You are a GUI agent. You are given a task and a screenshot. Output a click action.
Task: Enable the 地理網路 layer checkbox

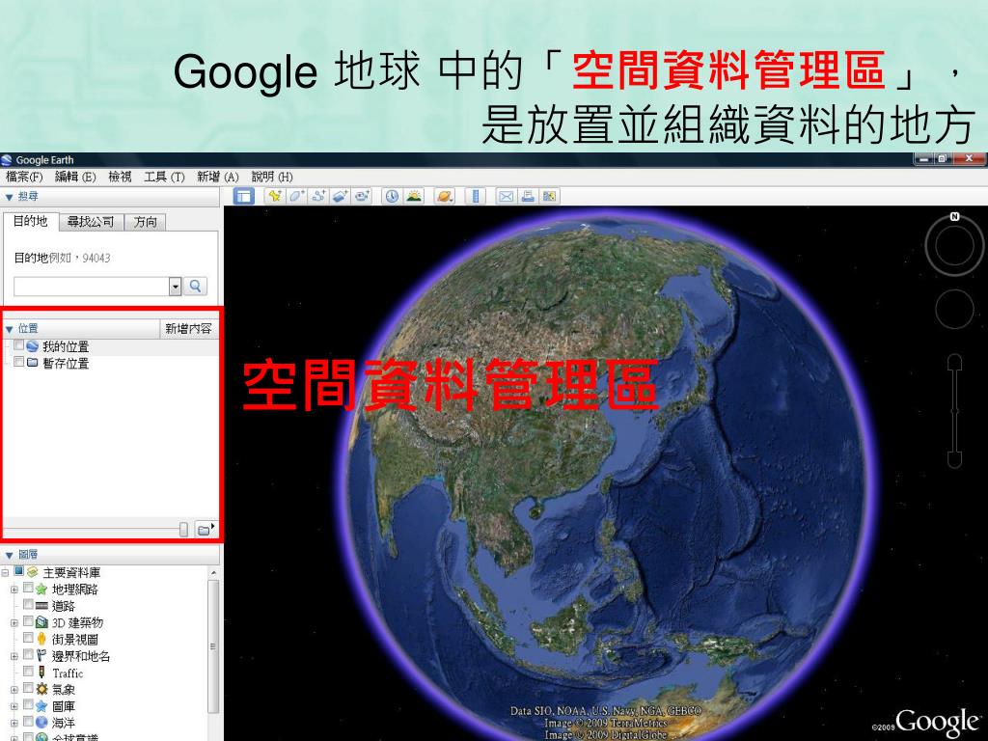[x=28, y=588]
